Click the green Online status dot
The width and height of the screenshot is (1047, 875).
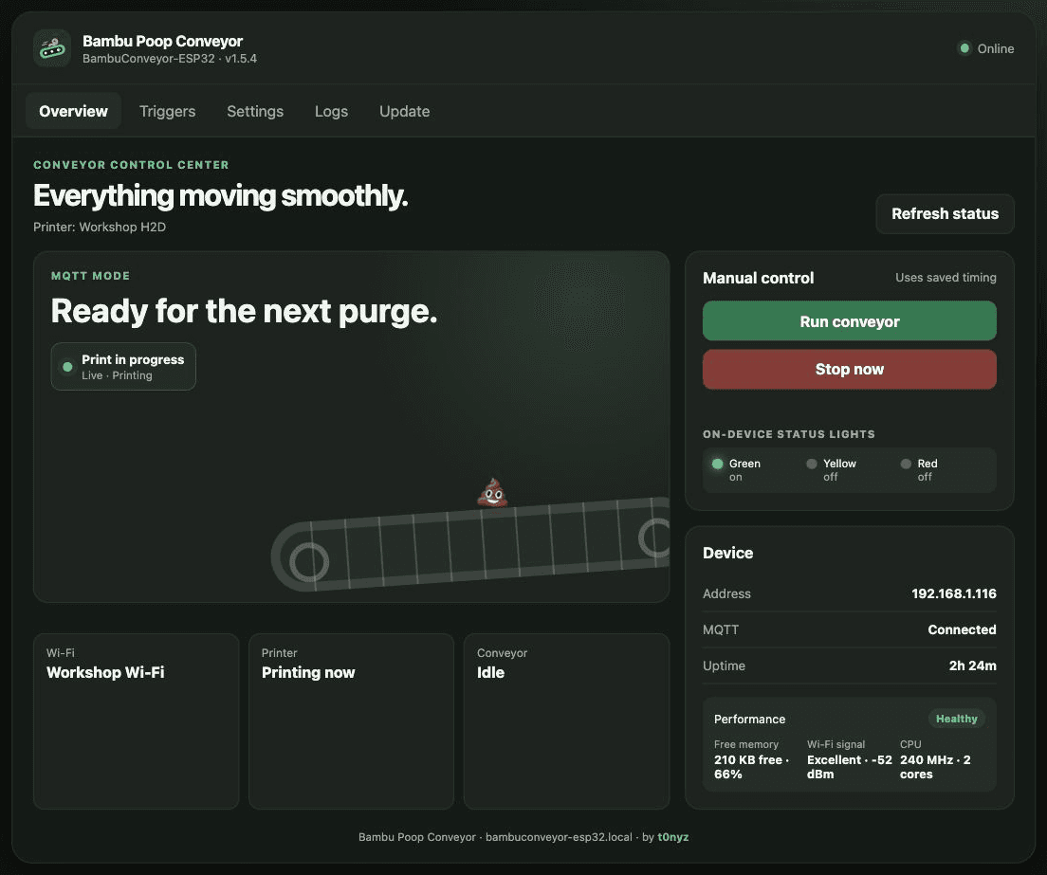964,48
